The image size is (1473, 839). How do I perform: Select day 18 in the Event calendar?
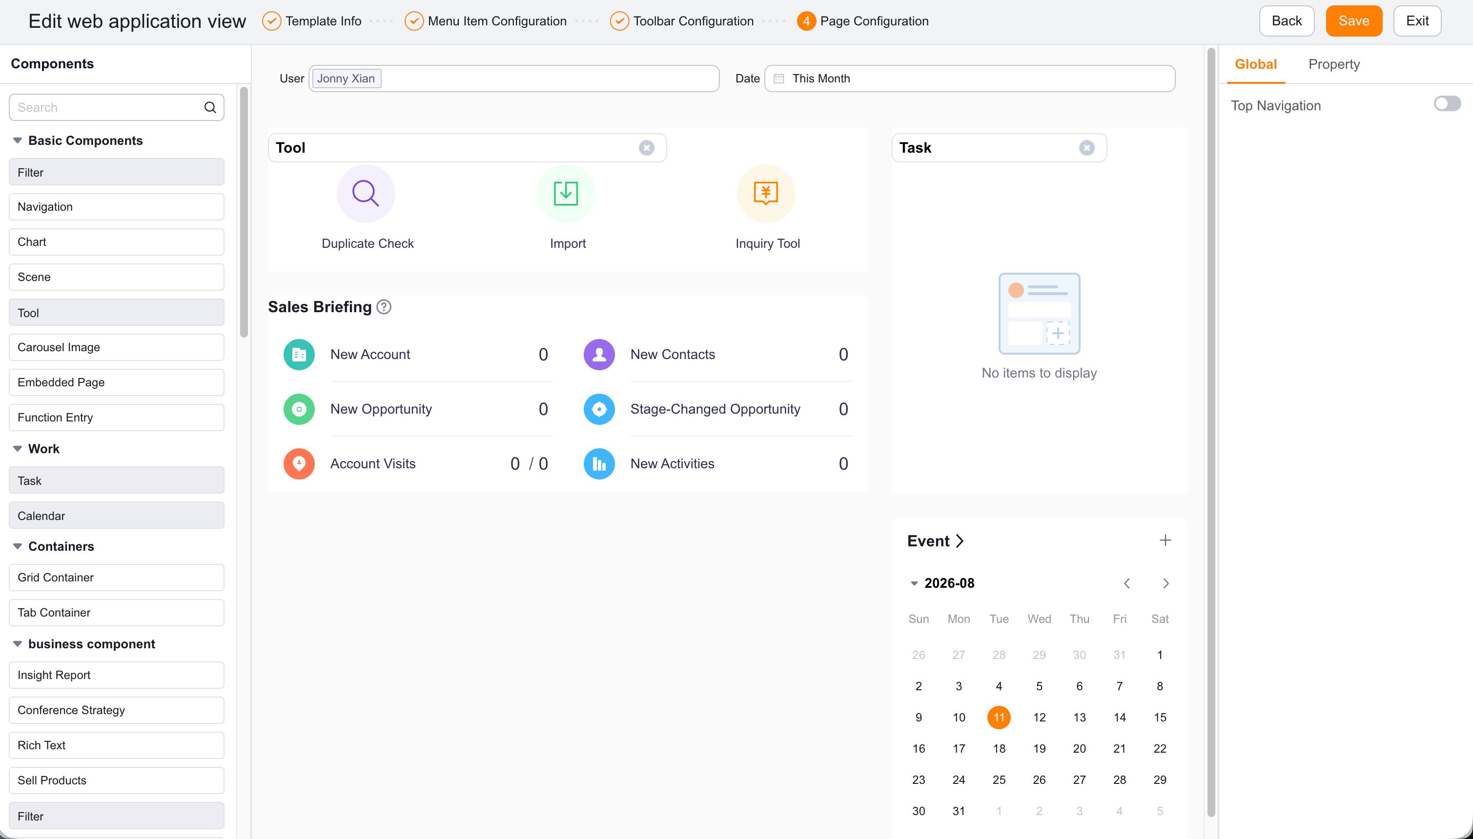[999, 749]
